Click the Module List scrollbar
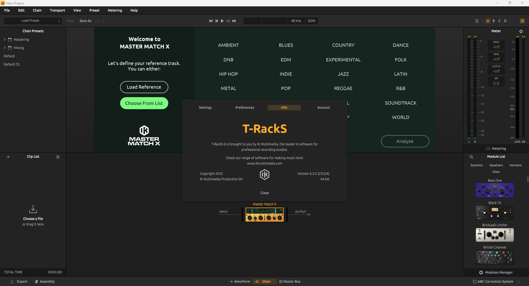 528,179
